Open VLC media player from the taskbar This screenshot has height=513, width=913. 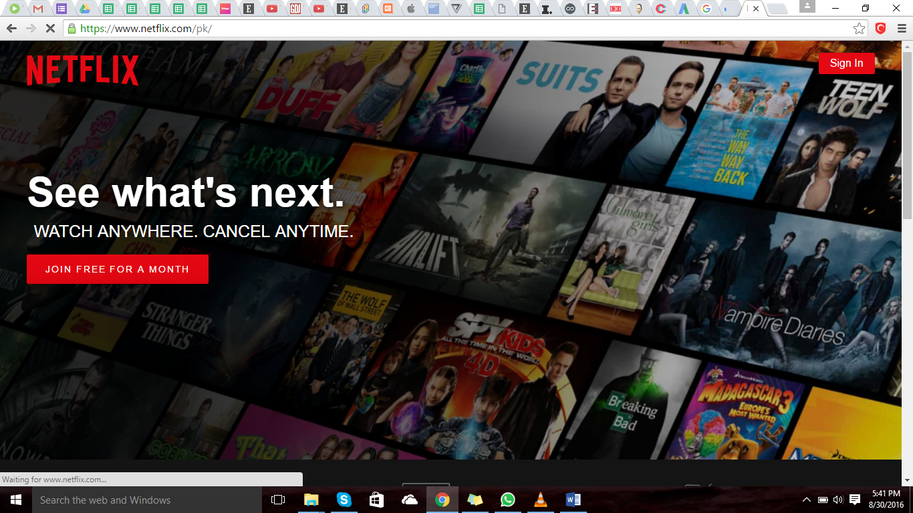point(540,500)
